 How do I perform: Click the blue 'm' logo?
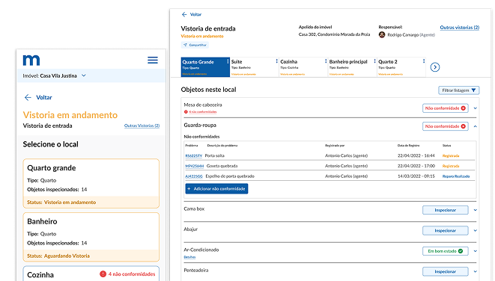31,60
